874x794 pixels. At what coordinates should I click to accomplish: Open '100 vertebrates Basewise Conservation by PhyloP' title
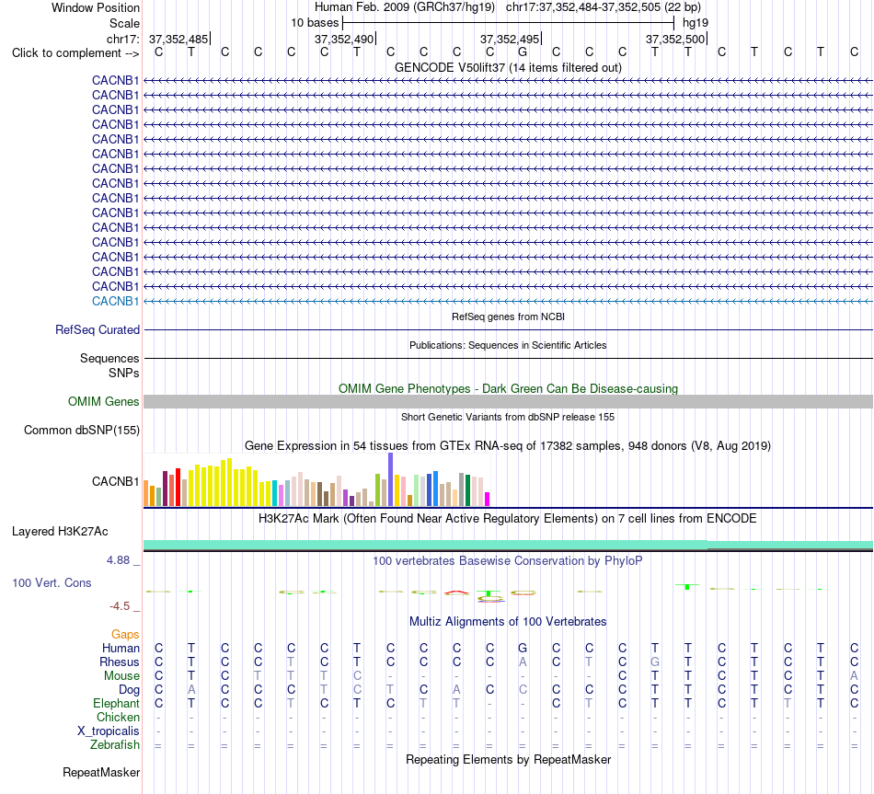point(508,561)
